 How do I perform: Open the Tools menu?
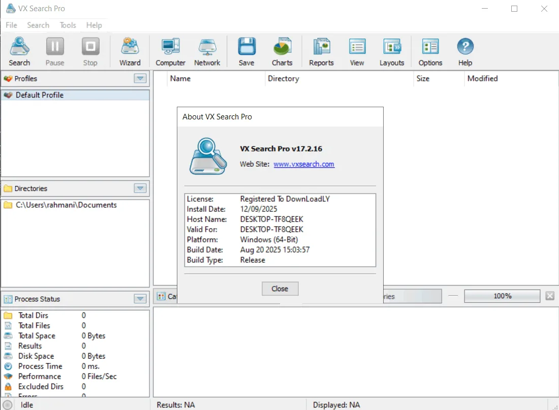(x=68, y=25)
